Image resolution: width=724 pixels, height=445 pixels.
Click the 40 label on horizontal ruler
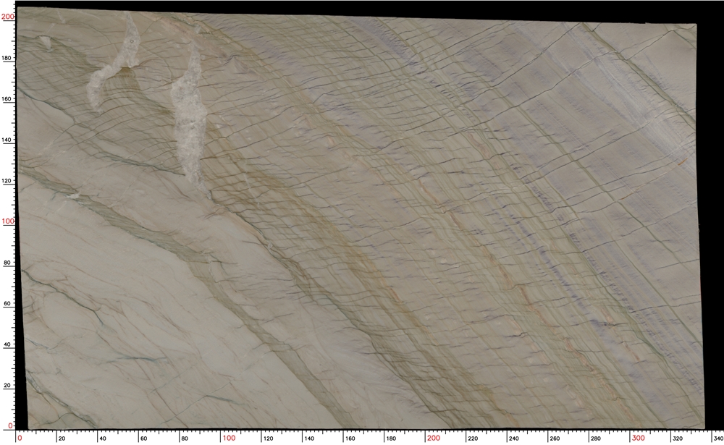(x=103, y=438)
